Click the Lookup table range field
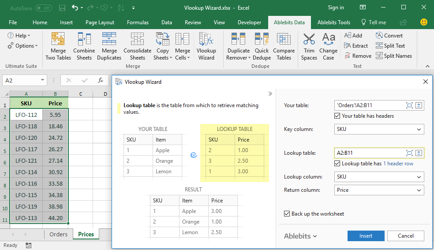The width and height of the screenshot is (434, 250). click(x=370, y=153)
